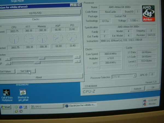164x123 pixels.
Task: Click the FSB slider left arrow
Action: (8, 59)
